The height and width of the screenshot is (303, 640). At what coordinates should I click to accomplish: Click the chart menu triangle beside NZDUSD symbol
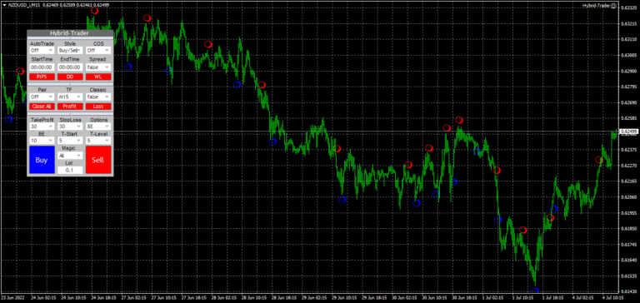tap(3, 4)
